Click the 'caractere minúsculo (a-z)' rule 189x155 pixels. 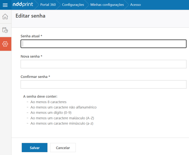[x=62, y=123]
